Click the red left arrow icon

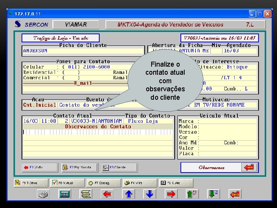pos(107,194)
